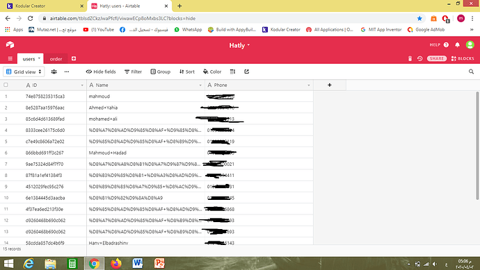This screenshot has width=480, height=270.
Task: Open Firefox from taskbar
Action: [x=116, y=263]
